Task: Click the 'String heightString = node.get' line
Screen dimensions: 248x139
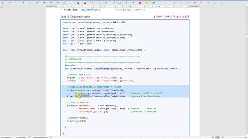Action: point(96,90)
